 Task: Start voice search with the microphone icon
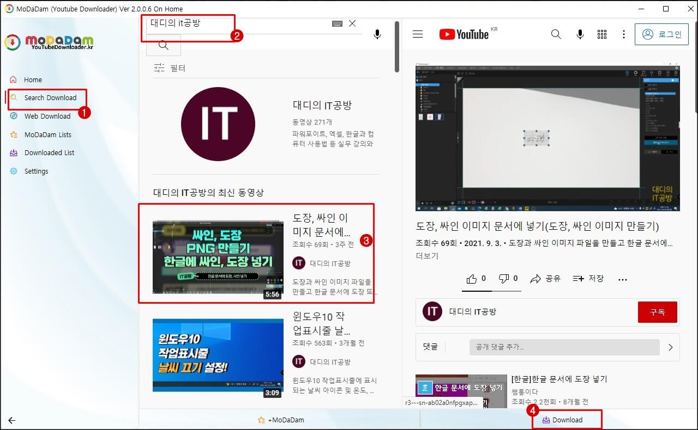click(x=377, y=34)
